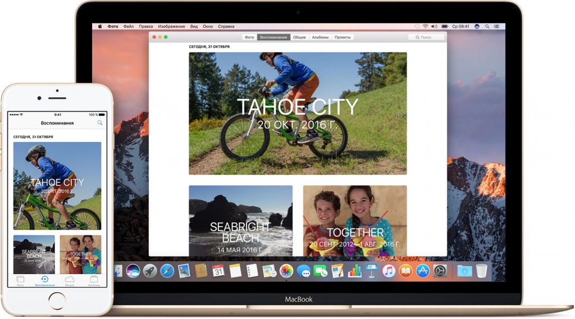Image resolution: width=575 pixels, height=319 pixels.
Task: Open Keynote podium icon in Dock
Action: (x=372, y=271)
